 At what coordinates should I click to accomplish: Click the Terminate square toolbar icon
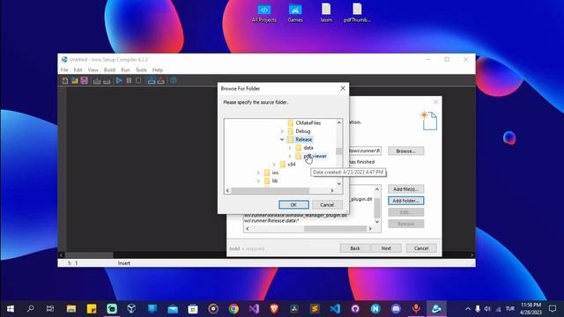coord(138,80)
